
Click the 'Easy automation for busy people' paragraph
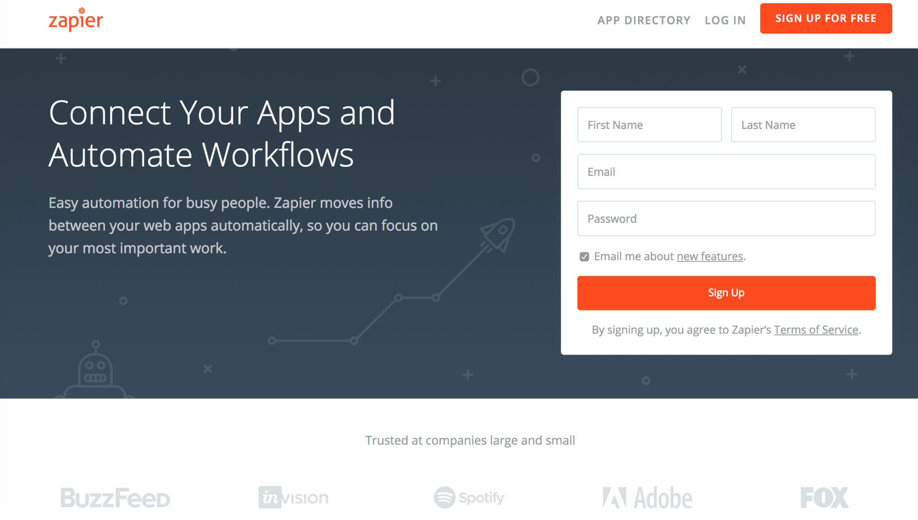click(243, 226)
